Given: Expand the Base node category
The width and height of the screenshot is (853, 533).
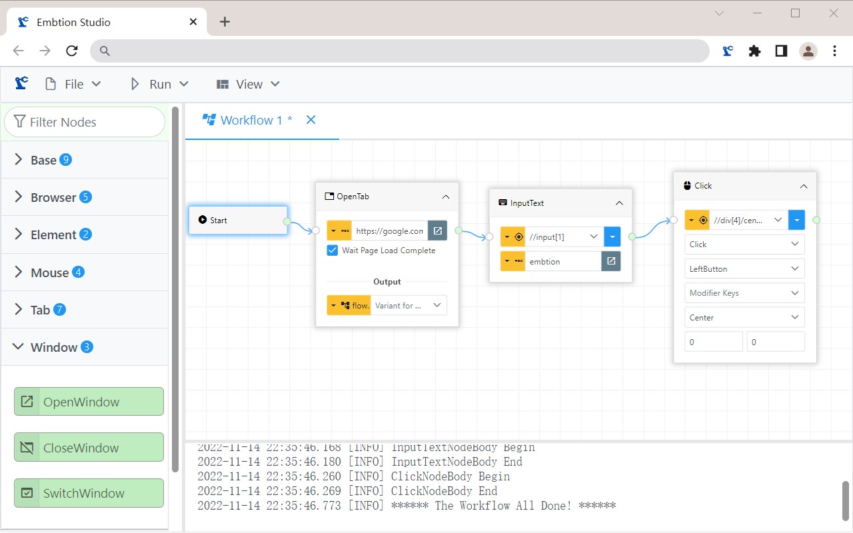Looking at the screenshot, I should [x=85, y=160].
